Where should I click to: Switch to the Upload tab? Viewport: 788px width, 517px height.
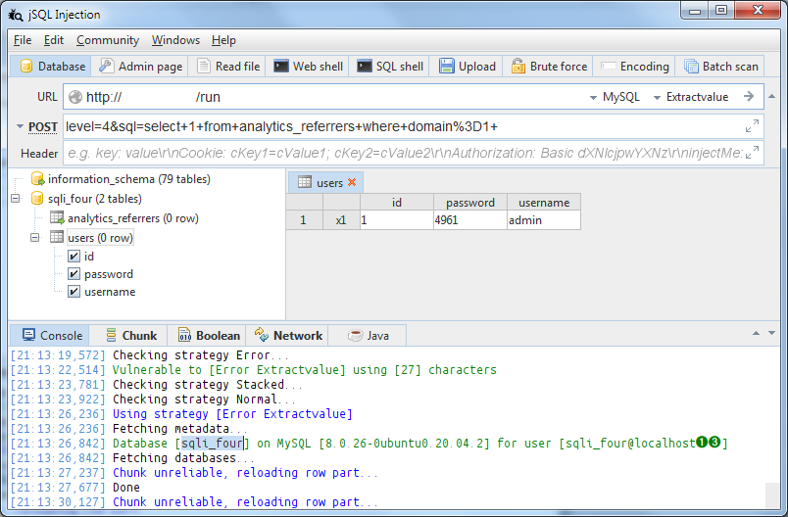[x=467, y=67]
